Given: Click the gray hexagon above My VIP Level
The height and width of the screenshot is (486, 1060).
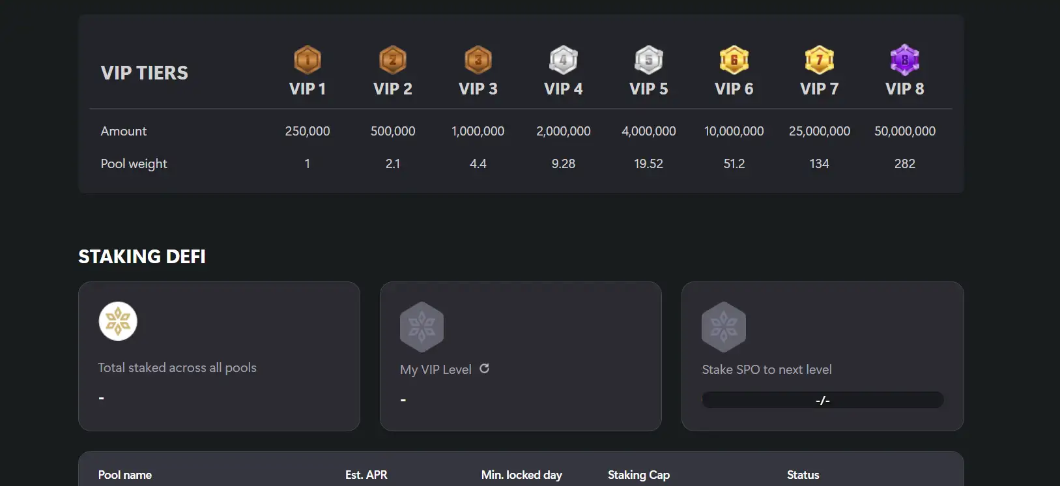Looking at the screenshot, I should click(422, 326).
